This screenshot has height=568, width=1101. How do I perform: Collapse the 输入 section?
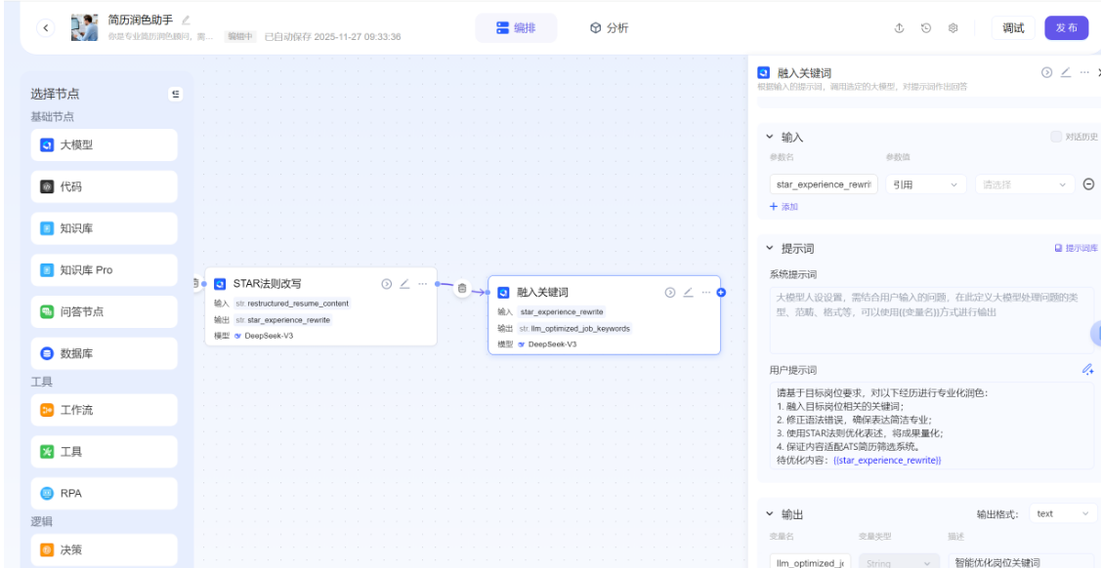769,138
